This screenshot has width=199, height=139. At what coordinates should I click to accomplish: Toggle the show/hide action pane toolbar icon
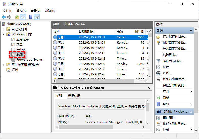tap(37, 17)
